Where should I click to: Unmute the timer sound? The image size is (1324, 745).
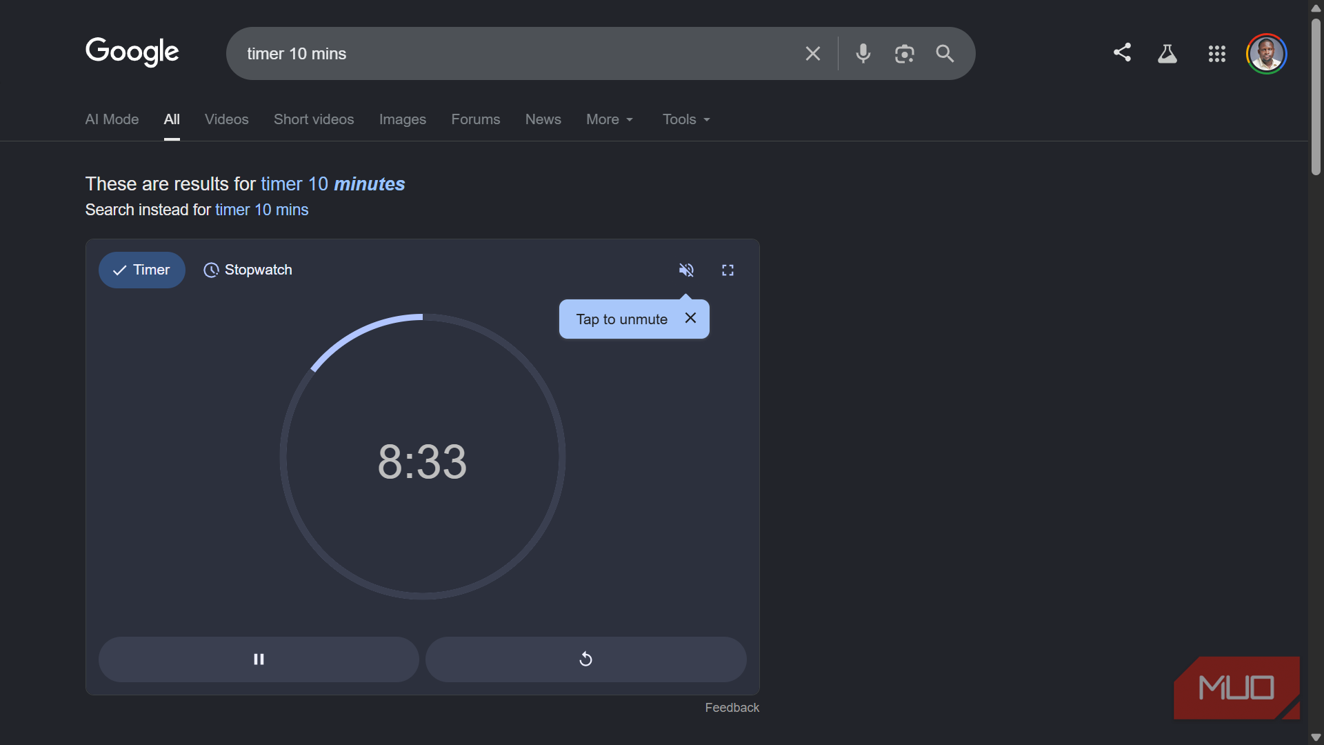(x=686, y=270)
